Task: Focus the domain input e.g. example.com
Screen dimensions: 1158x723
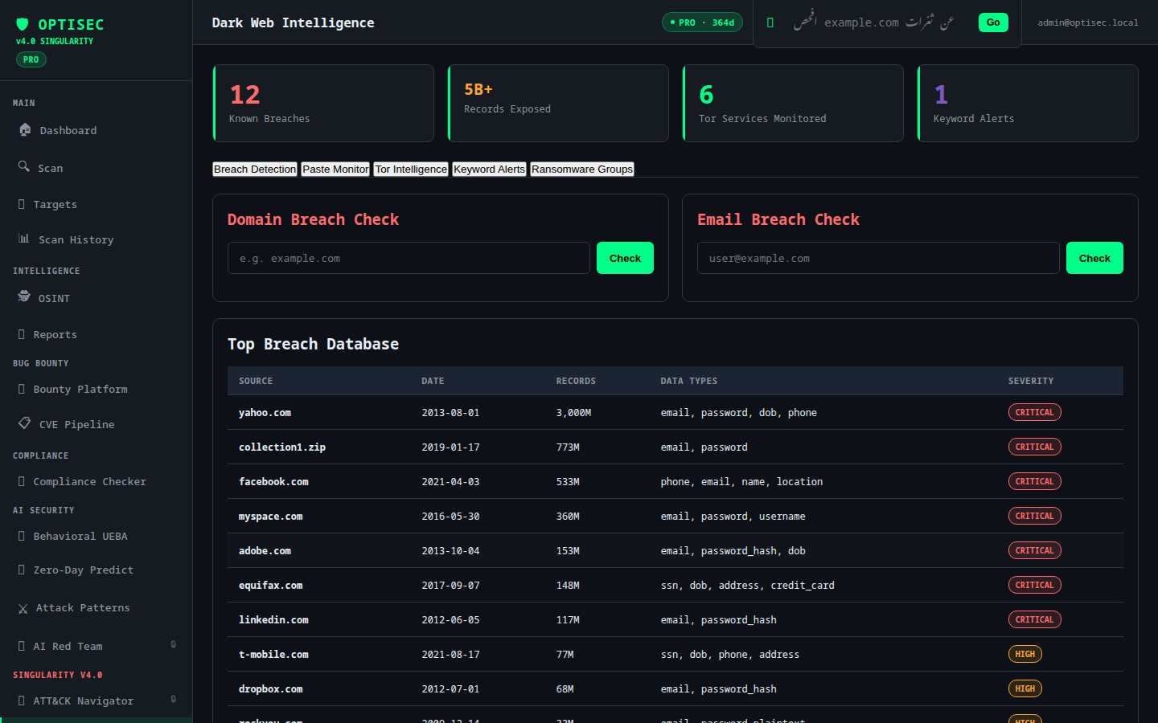Action: pyautogui.click(x=409, y=258)
